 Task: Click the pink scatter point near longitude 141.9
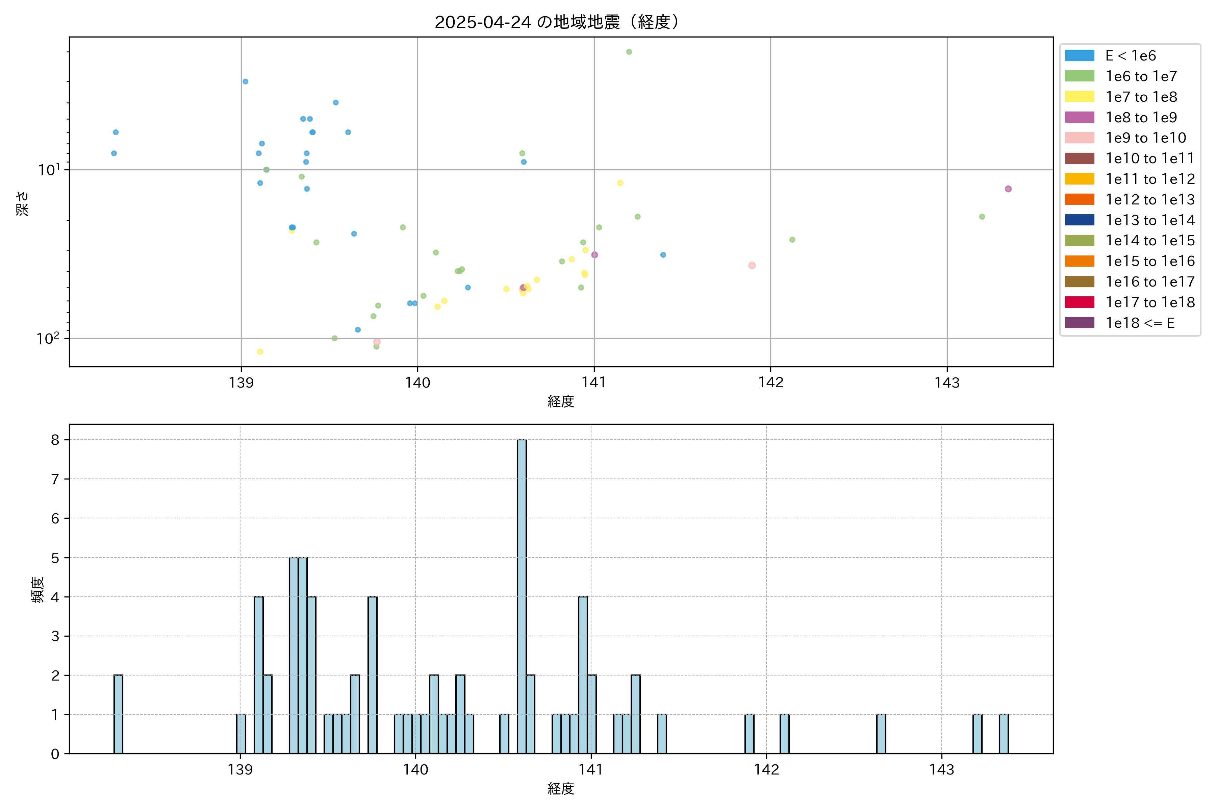click(x=752, y=265)
